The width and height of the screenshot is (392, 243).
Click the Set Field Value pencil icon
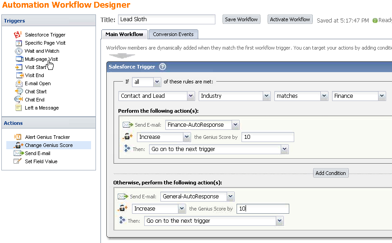coord(17,161)
